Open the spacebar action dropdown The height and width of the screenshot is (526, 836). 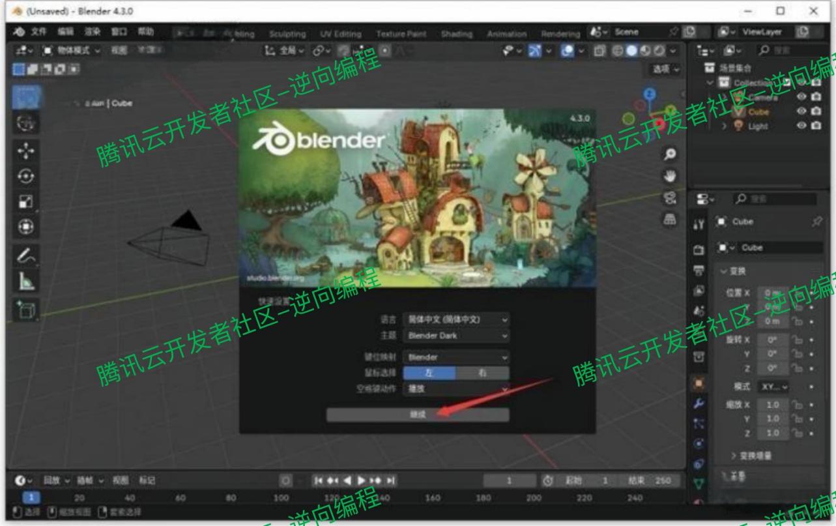[x=456, y=389]
